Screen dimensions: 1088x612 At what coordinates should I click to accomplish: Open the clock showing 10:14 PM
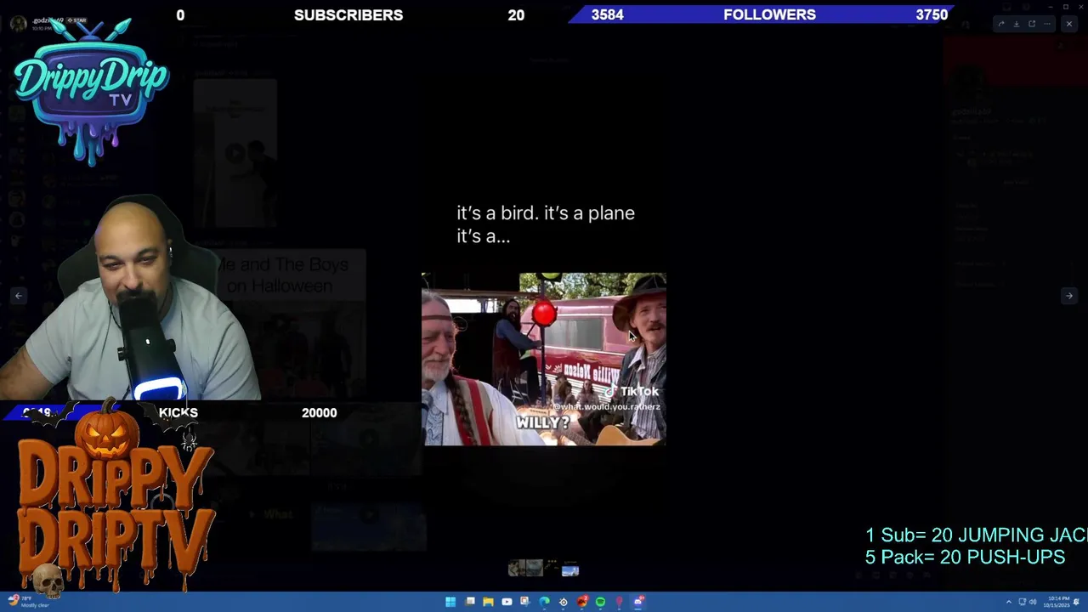coord(1057,602)
